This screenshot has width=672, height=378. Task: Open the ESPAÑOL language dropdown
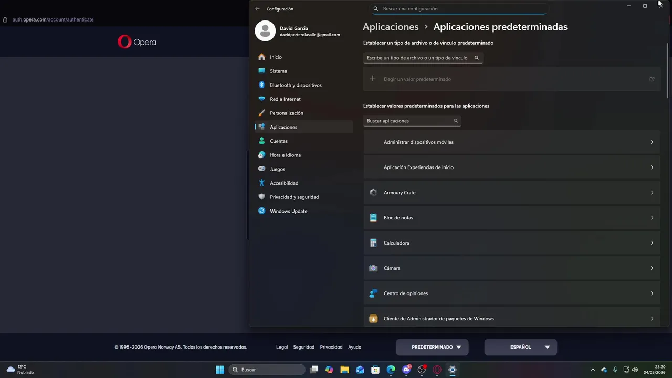520,347
